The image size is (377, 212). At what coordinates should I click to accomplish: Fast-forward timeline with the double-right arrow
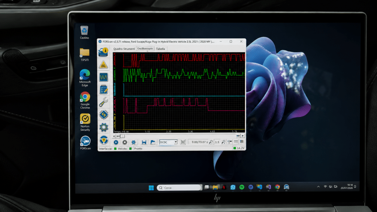[238, 136]
